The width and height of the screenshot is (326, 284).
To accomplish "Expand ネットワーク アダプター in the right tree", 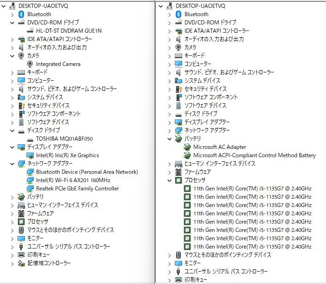I will (x=169, y=131).
